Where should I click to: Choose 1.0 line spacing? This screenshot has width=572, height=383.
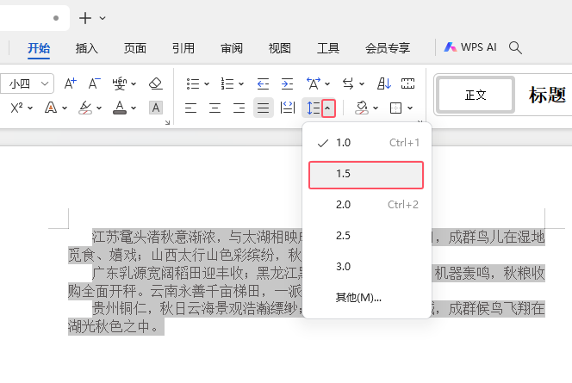pos(366,143)
